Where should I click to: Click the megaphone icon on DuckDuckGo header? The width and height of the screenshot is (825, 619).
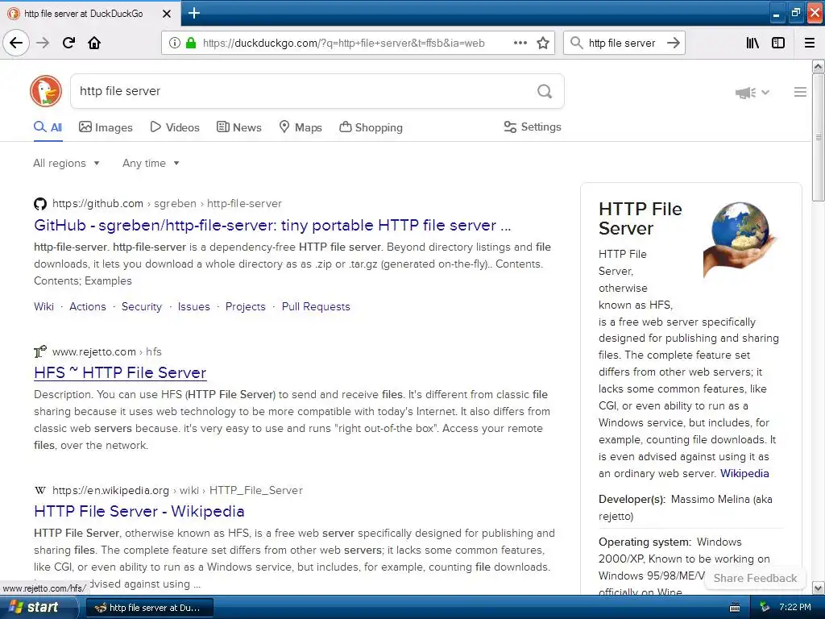[745, 93]
